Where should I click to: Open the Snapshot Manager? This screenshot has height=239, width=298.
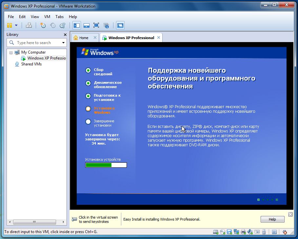click(63, 25)
